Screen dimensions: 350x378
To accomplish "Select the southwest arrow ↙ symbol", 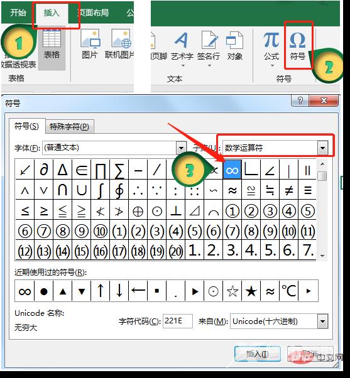I will (25, 170).
